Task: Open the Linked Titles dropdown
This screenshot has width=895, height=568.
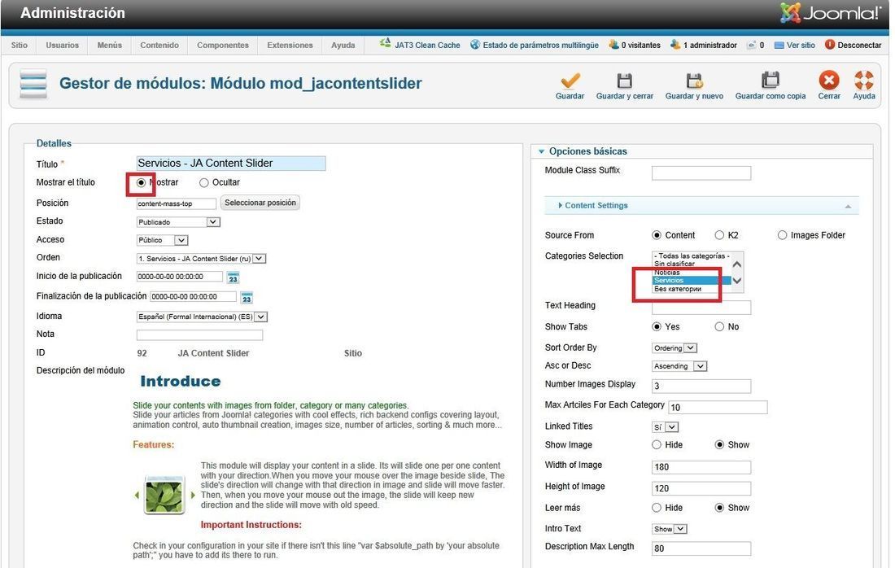Action: pyautogui.click(x=665, y=427)
